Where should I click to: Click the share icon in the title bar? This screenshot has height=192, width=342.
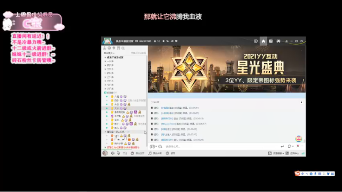(172, 41)
